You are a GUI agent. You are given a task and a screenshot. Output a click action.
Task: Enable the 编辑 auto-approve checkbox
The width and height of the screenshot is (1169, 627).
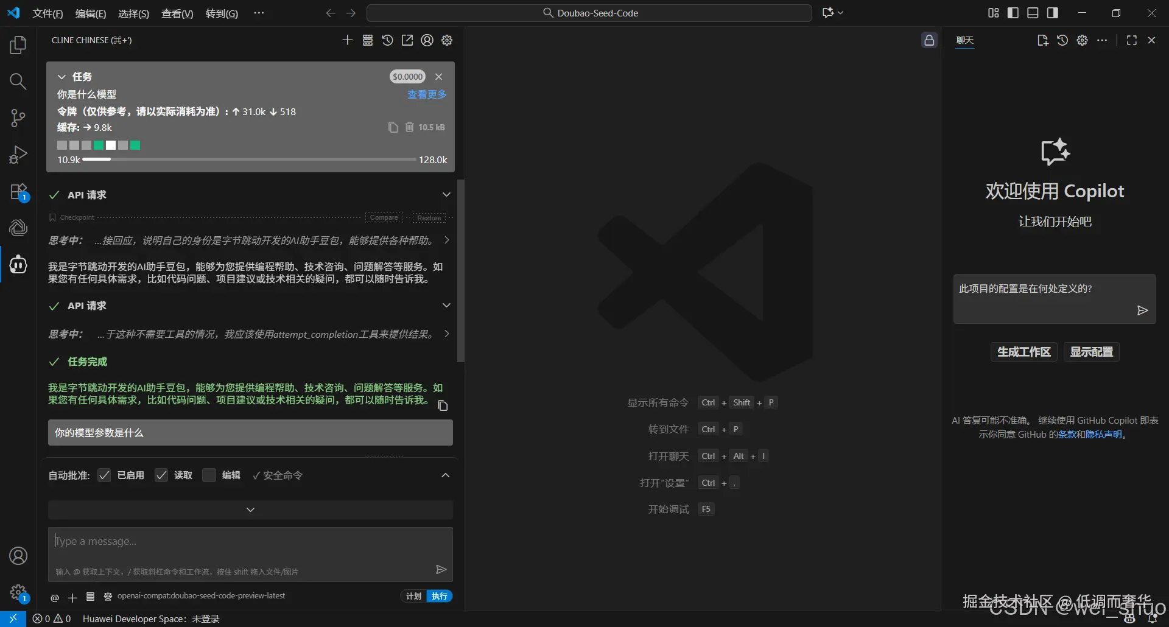(209, 475)
